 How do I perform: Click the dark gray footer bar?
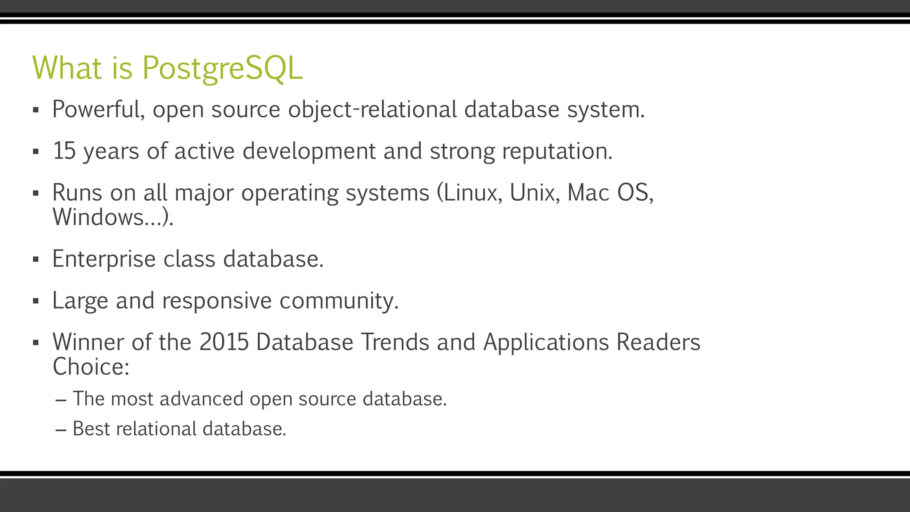click(x=455, y=495)
